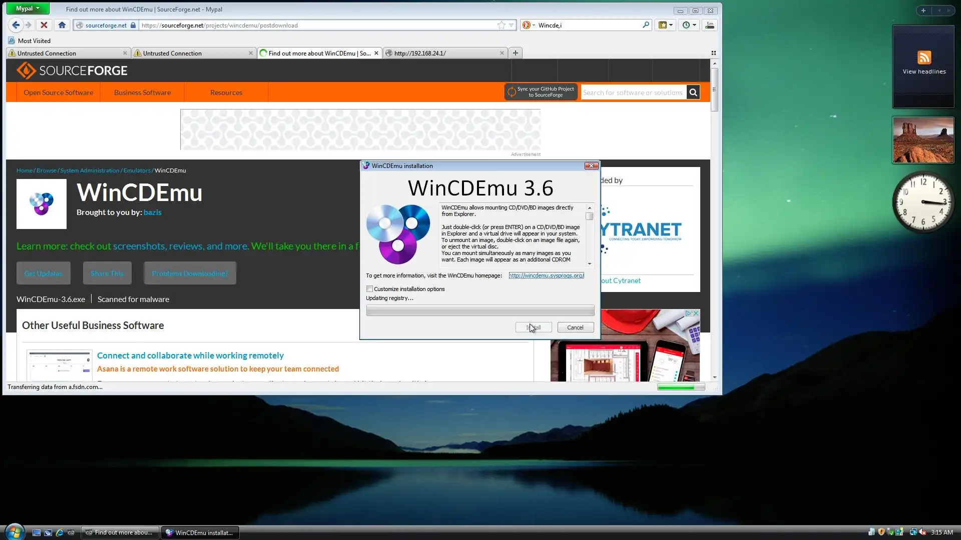Click the SourceForge search magnifier button
Screen dimensions: 961x540
coord(693,92)
